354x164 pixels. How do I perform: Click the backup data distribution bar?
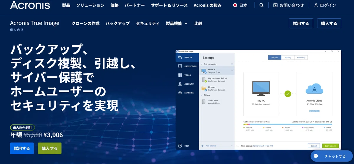[288, 124]
